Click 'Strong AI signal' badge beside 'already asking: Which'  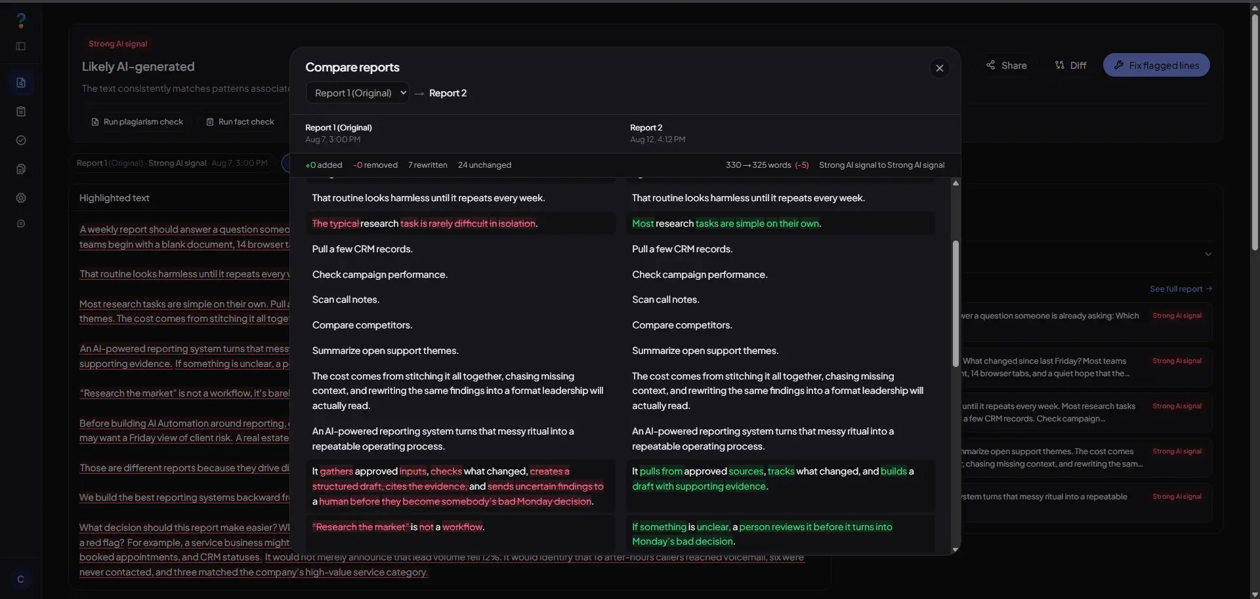pos(1177,316)
